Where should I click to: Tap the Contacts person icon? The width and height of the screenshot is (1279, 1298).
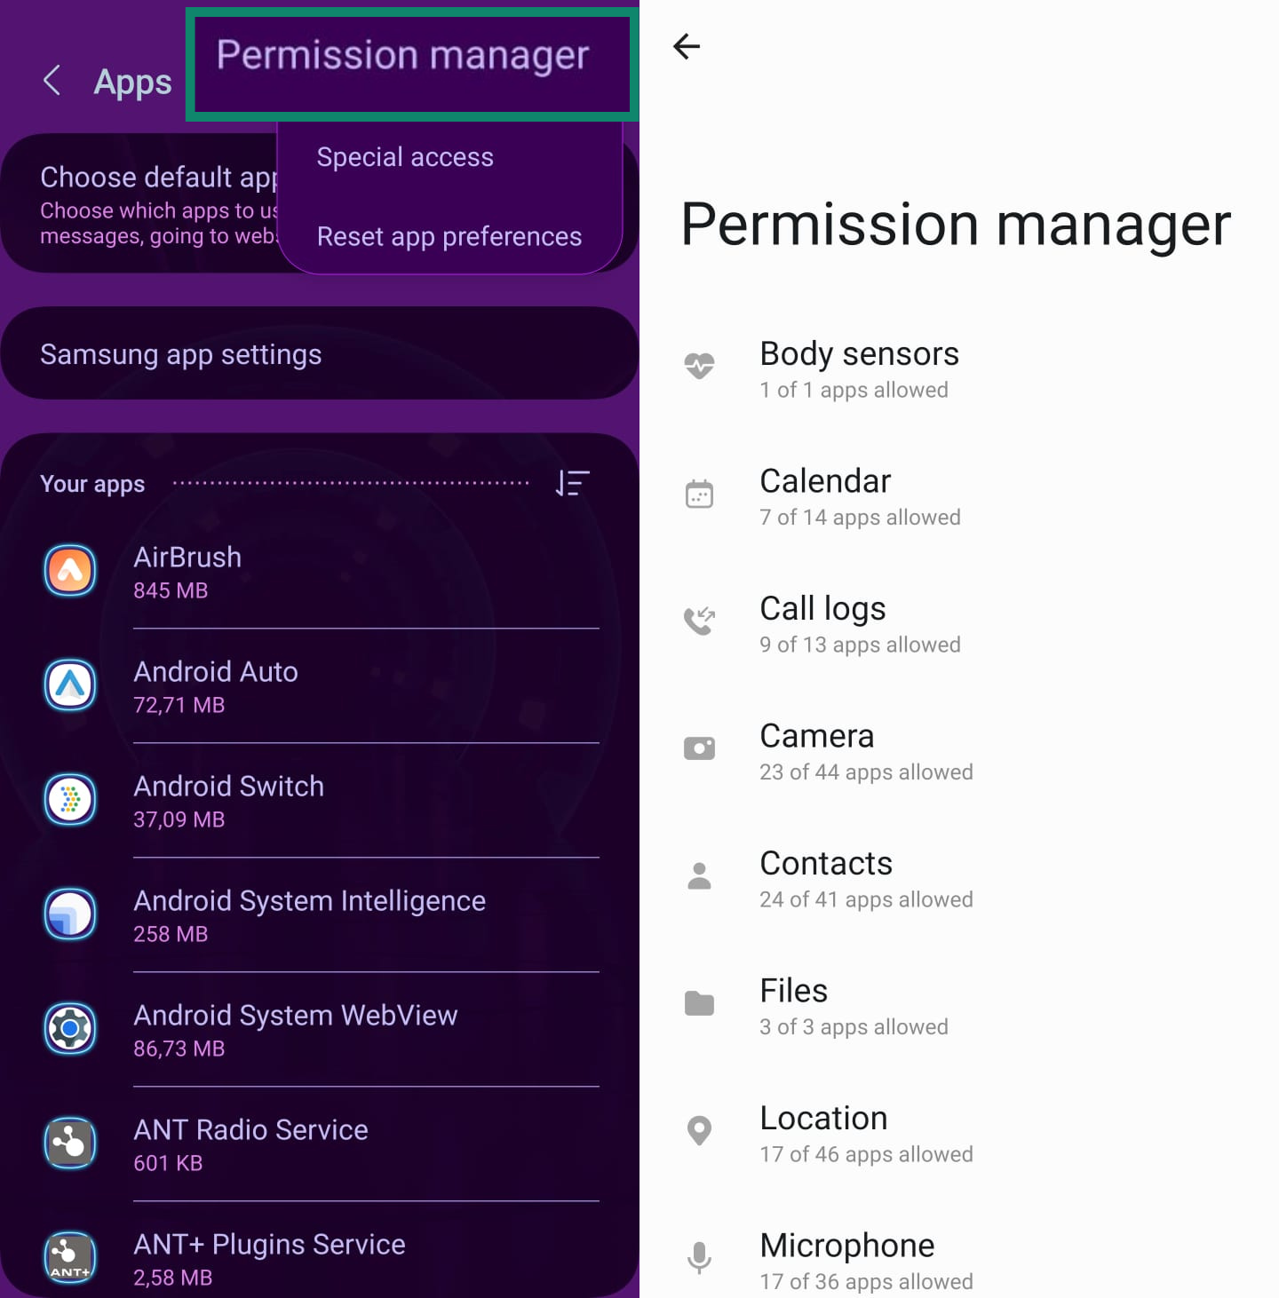[699, 875]
